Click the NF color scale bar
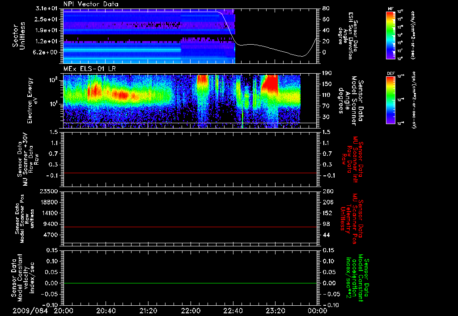Screen dimensions: 458x316 pos(390,35)
